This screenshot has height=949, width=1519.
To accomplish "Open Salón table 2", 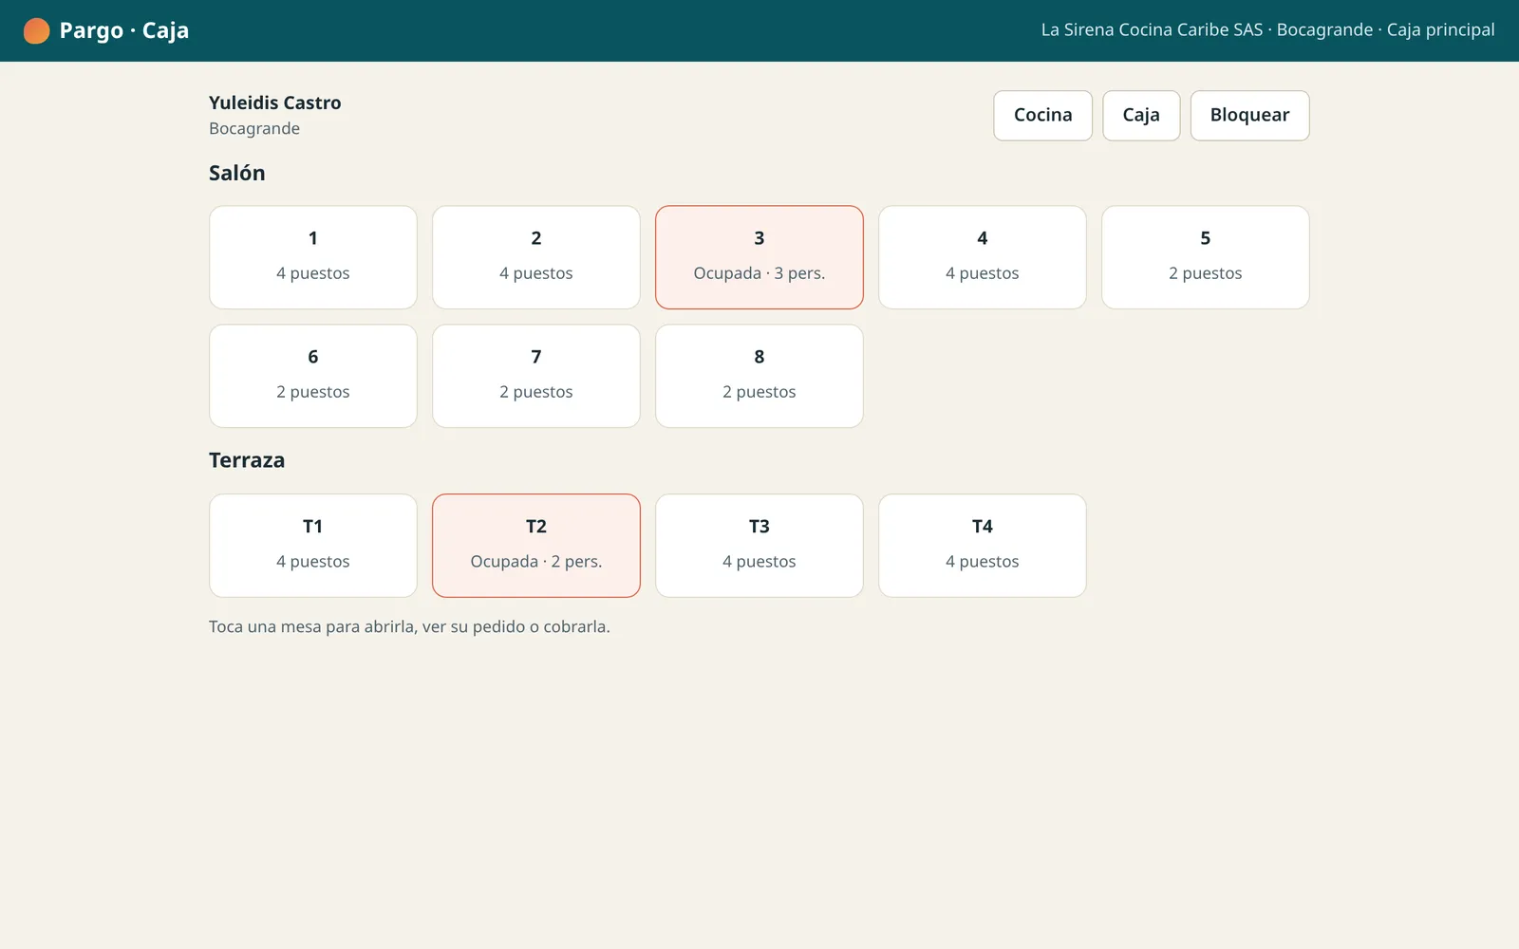I will tap(536, 257).
